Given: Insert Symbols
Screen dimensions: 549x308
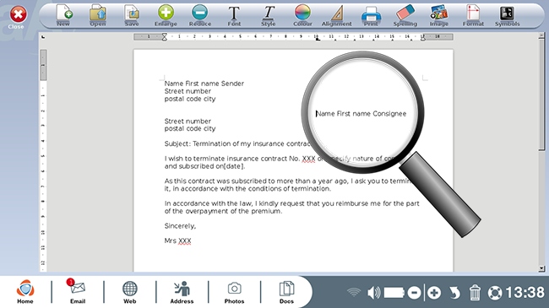Looking at the screenshot, I should tap(507, 16).
